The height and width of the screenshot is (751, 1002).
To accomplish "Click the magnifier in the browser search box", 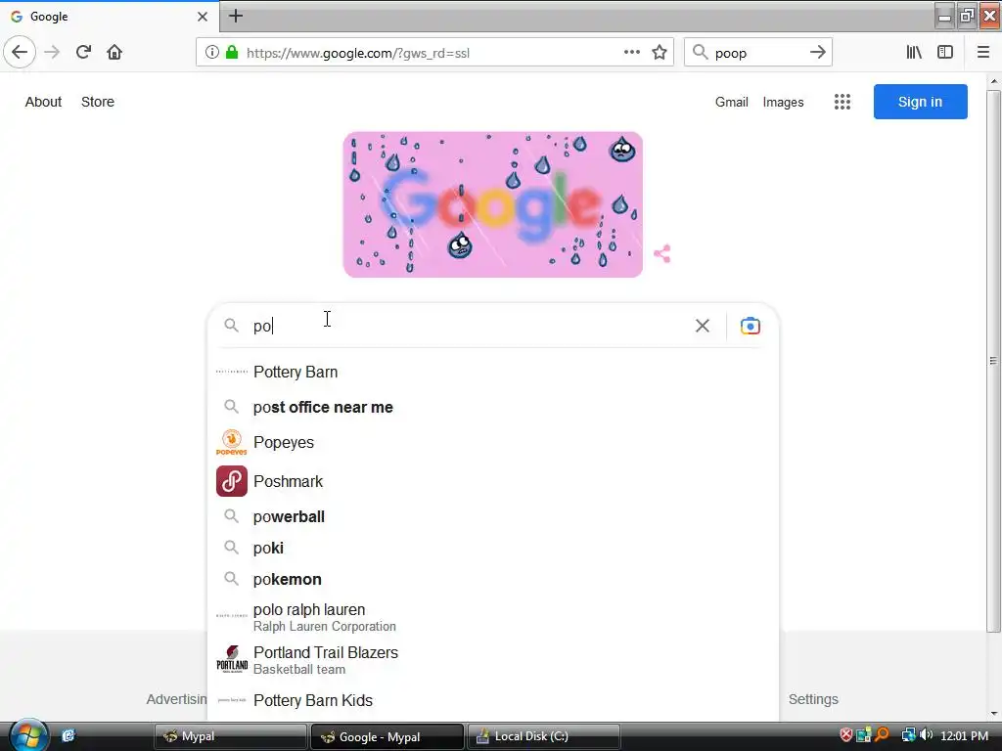I will [701, 53].
